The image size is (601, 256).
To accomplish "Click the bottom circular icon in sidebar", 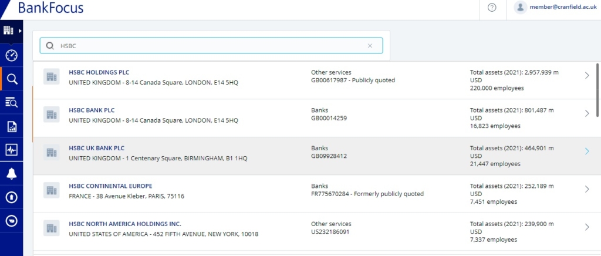I will [x=11, y=221].
